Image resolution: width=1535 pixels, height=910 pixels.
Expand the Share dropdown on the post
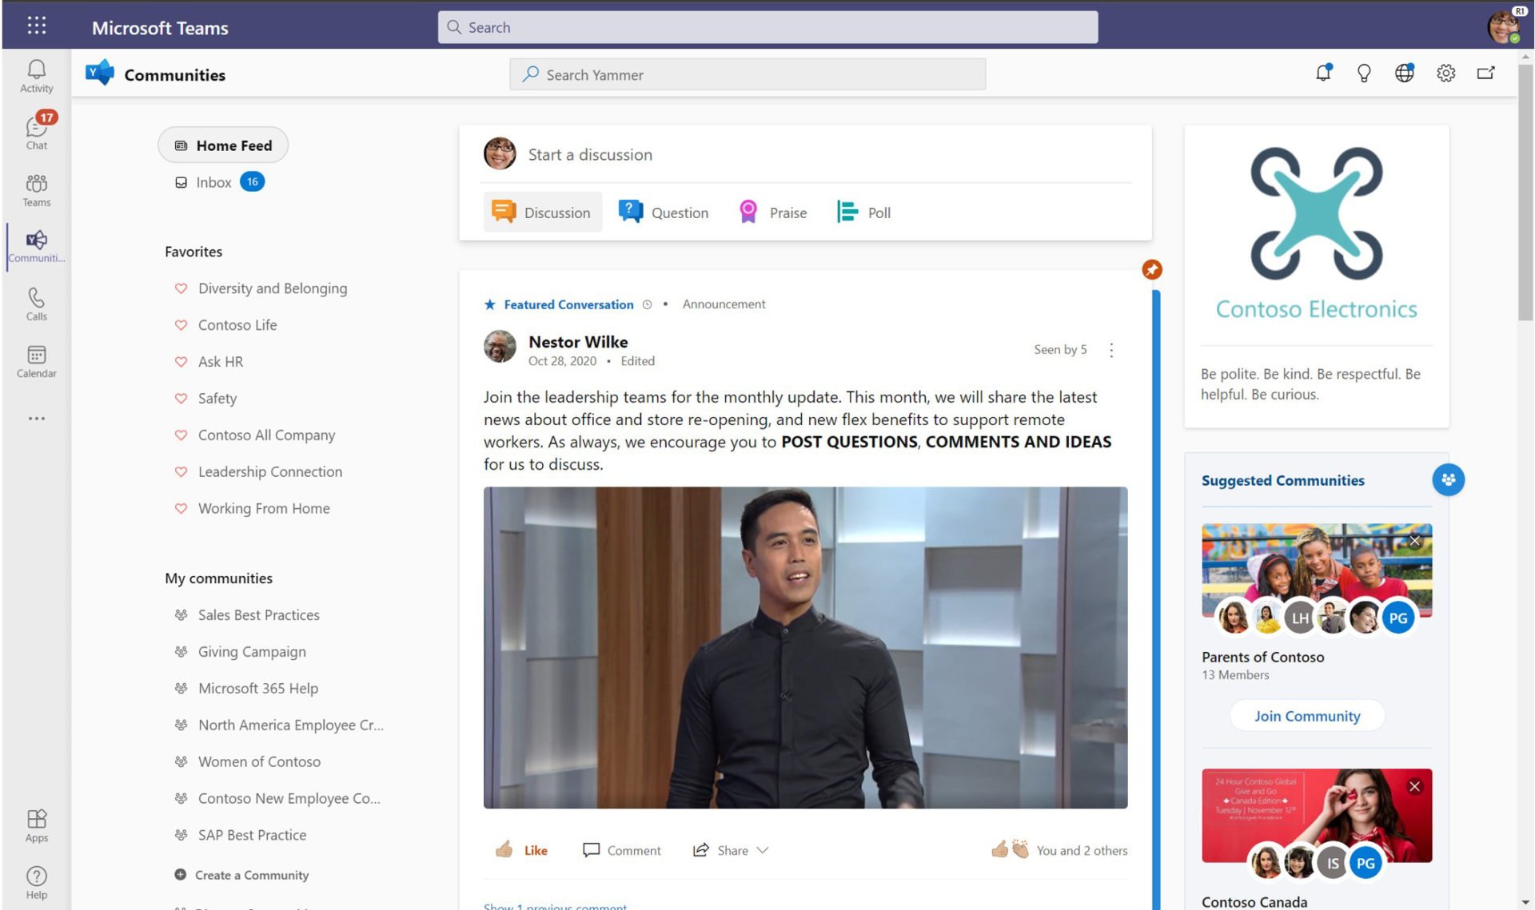(x=764, y=849)
